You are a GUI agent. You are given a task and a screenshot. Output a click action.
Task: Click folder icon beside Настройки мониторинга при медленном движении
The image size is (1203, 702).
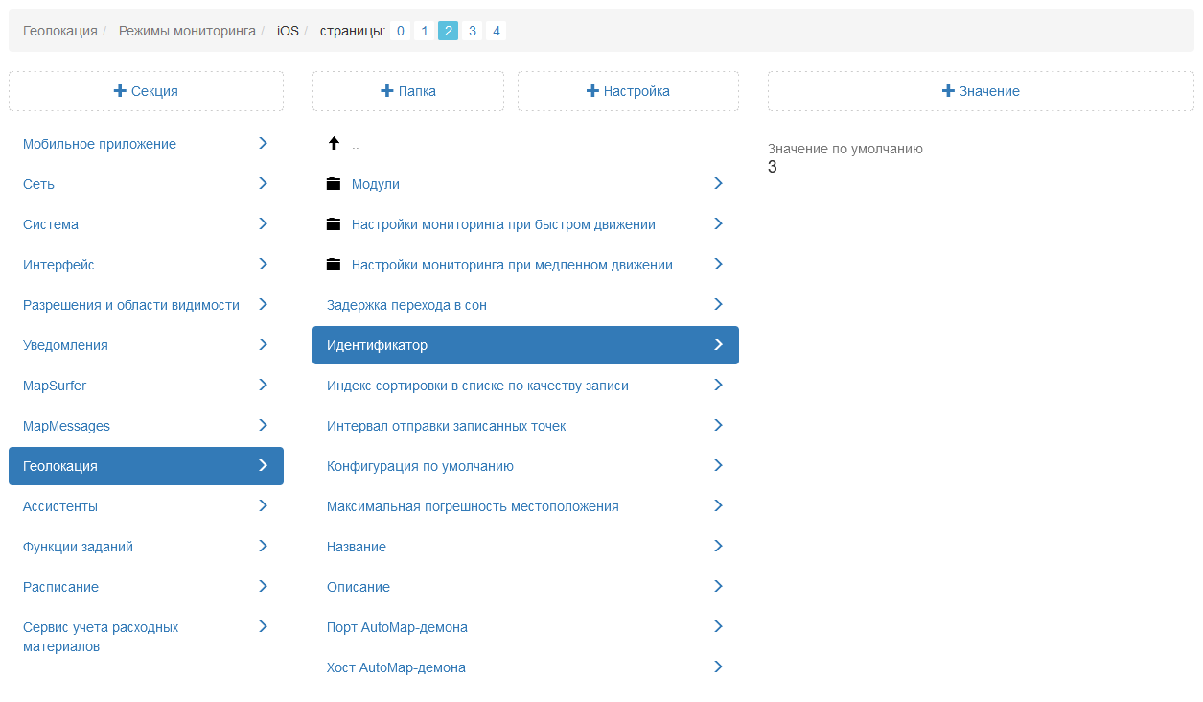334,265
